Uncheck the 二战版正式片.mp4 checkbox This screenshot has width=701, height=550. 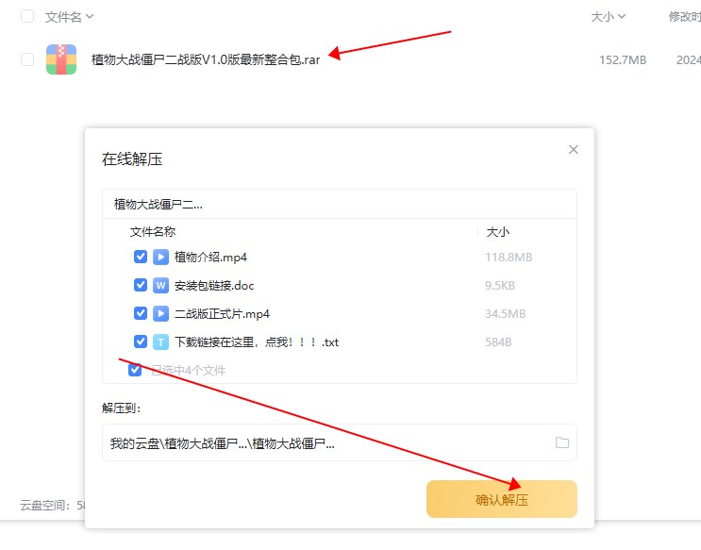[141, 313]
